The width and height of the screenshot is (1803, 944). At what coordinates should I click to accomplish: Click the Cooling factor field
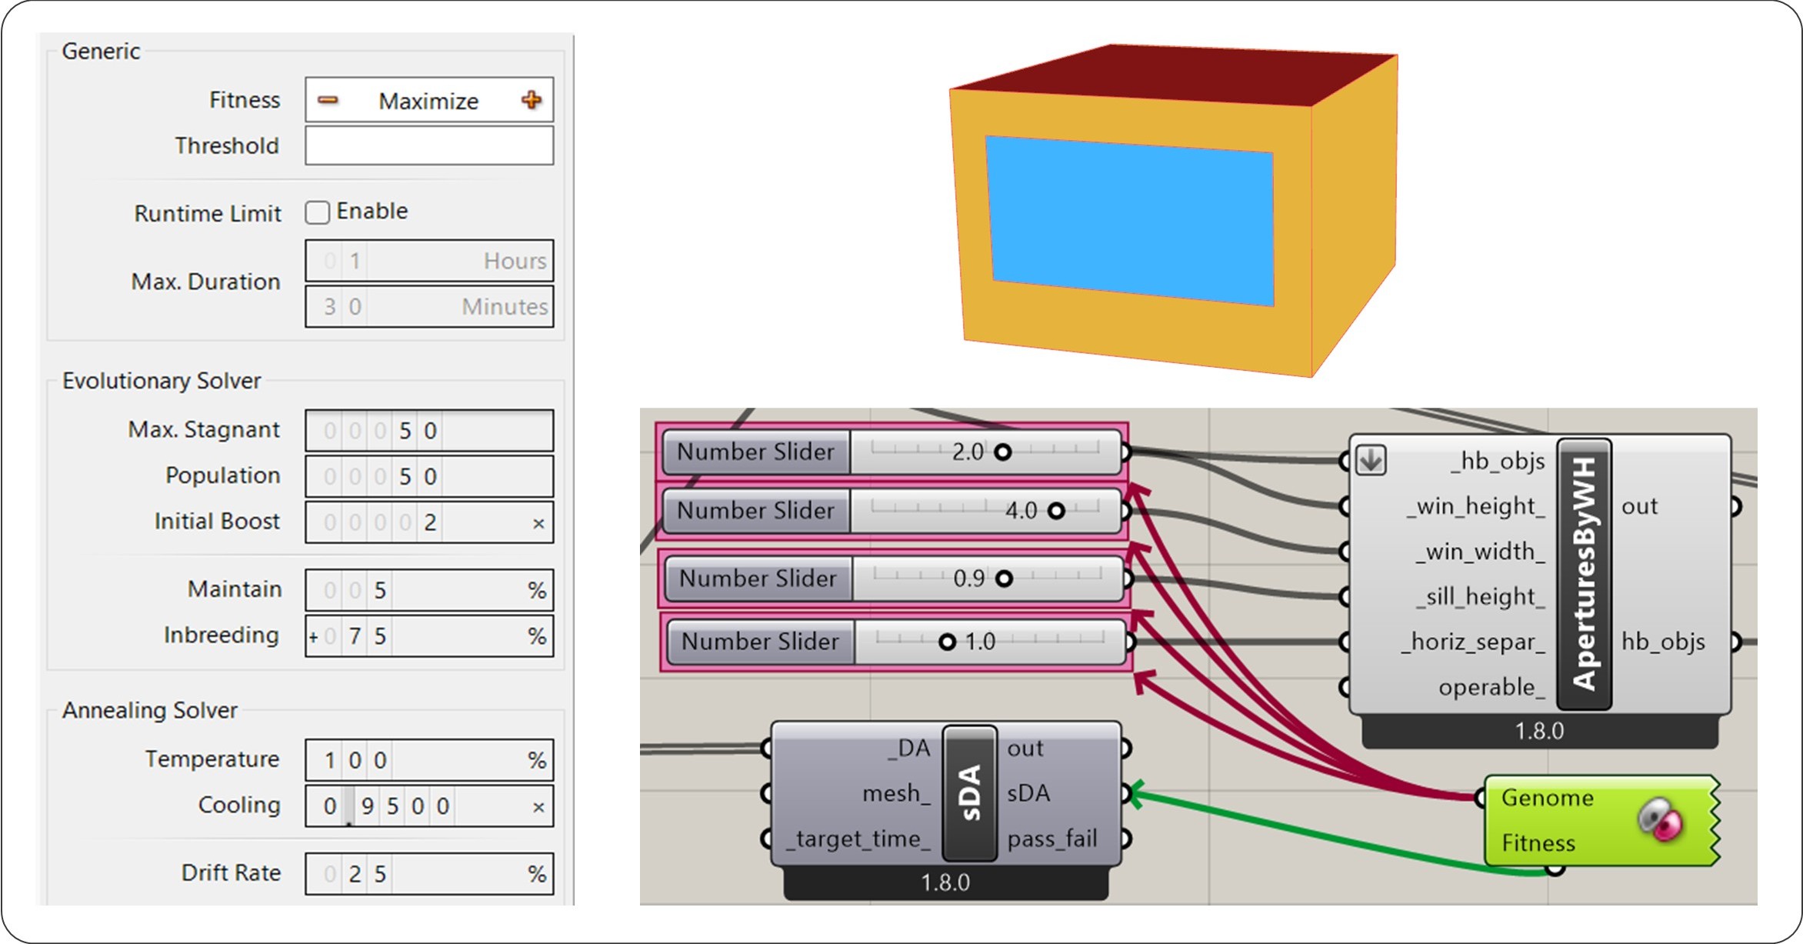429,806
